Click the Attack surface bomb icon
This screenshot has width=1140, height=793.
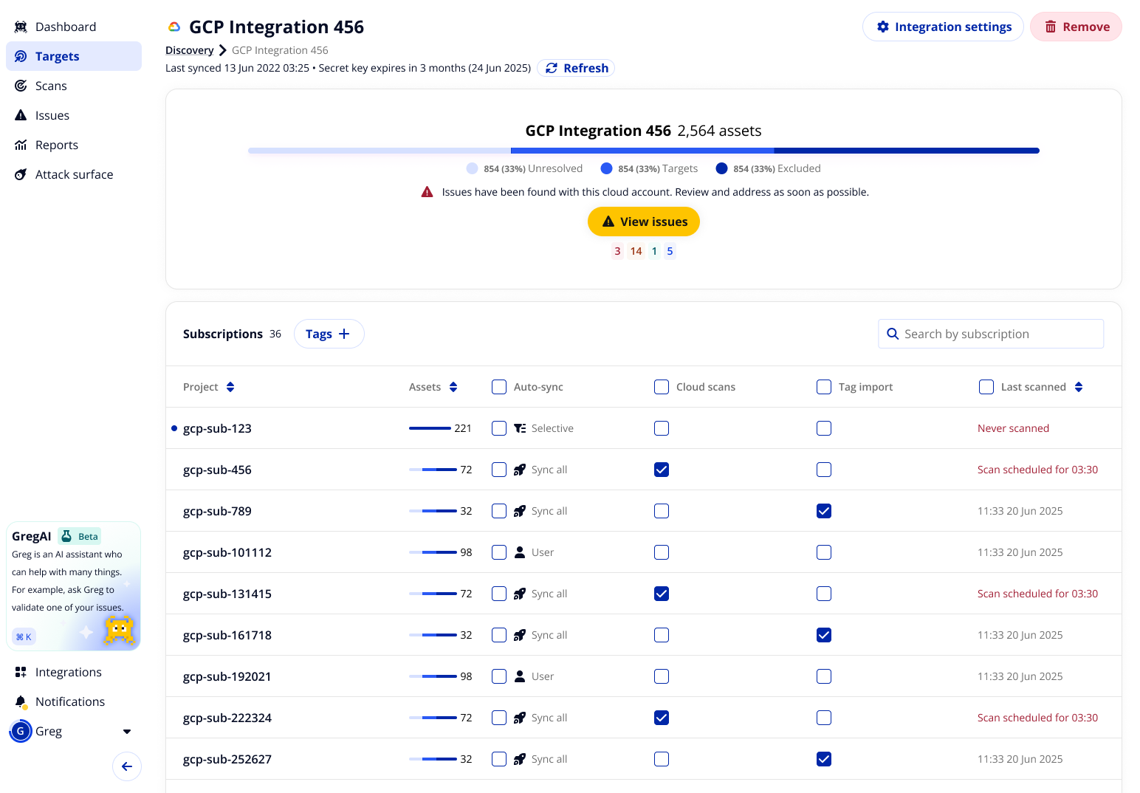(x=21, y=174)
